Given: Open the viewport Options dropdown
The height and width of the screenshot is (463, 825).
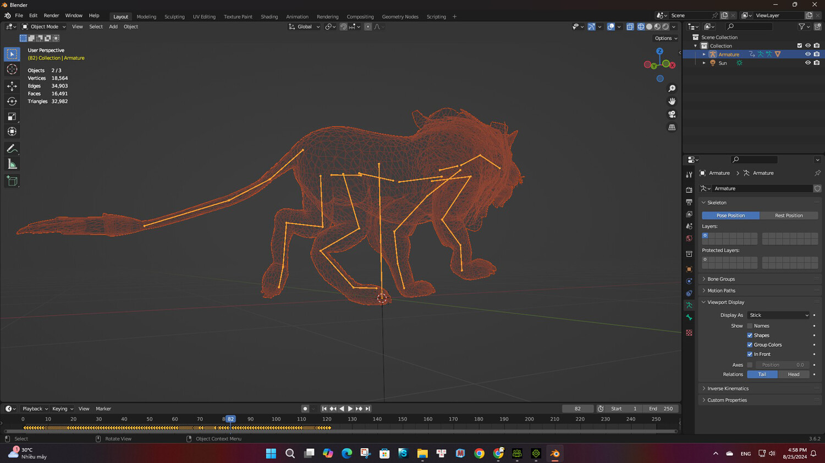Looking at the screenshot, I should click(666, 38).
